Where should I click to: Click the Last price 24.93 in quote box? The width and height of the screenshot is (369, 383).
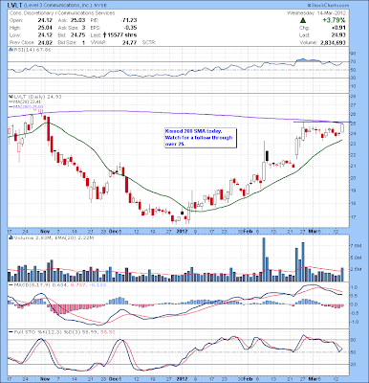339,35
